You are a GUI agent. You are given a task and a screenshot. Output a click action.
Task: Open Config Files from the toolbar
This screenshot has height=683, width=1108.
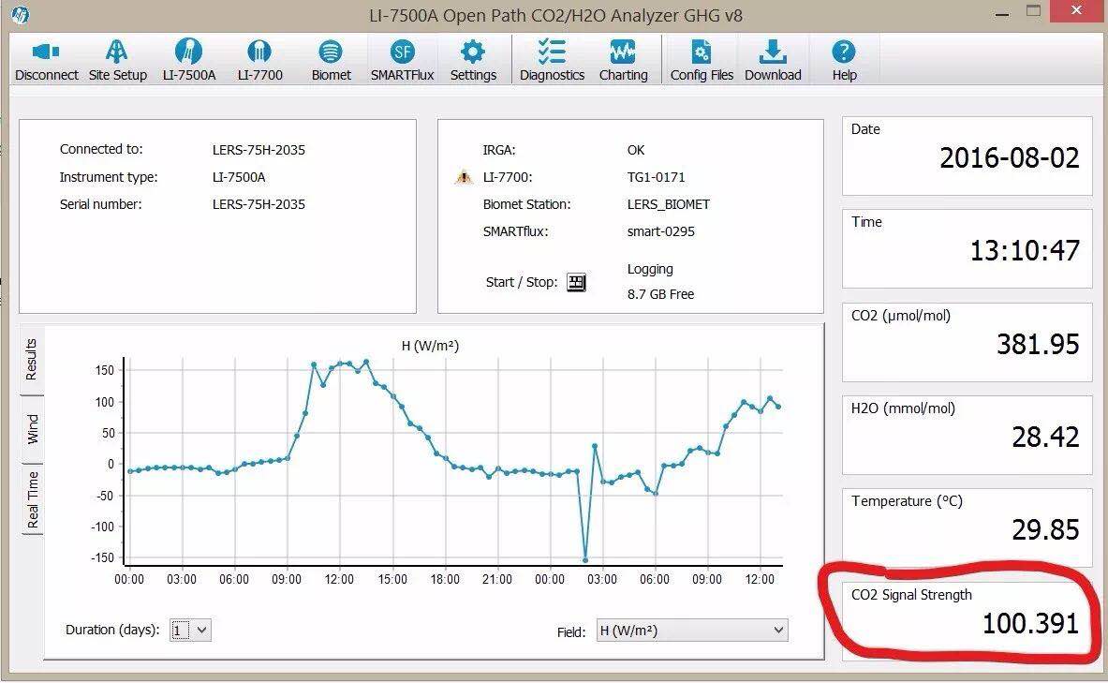(701, 60)
